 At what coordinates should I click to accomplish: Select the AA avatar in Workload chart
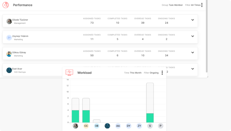[118, 126]
